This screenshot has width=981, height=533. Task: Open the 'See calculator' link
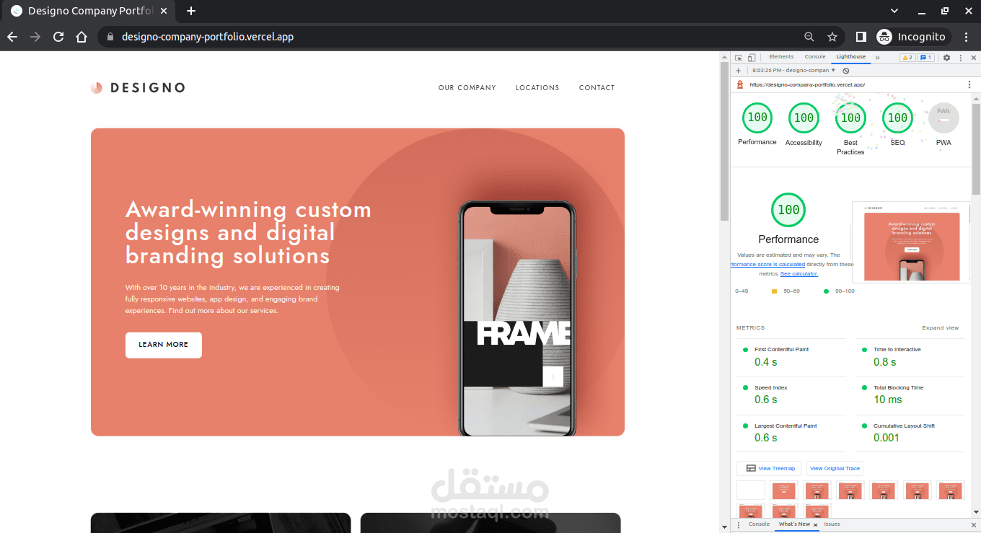point(799,274)
